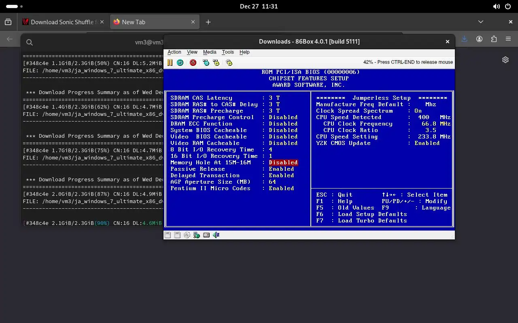Open the Firefox account profile icon

[479, 39]
